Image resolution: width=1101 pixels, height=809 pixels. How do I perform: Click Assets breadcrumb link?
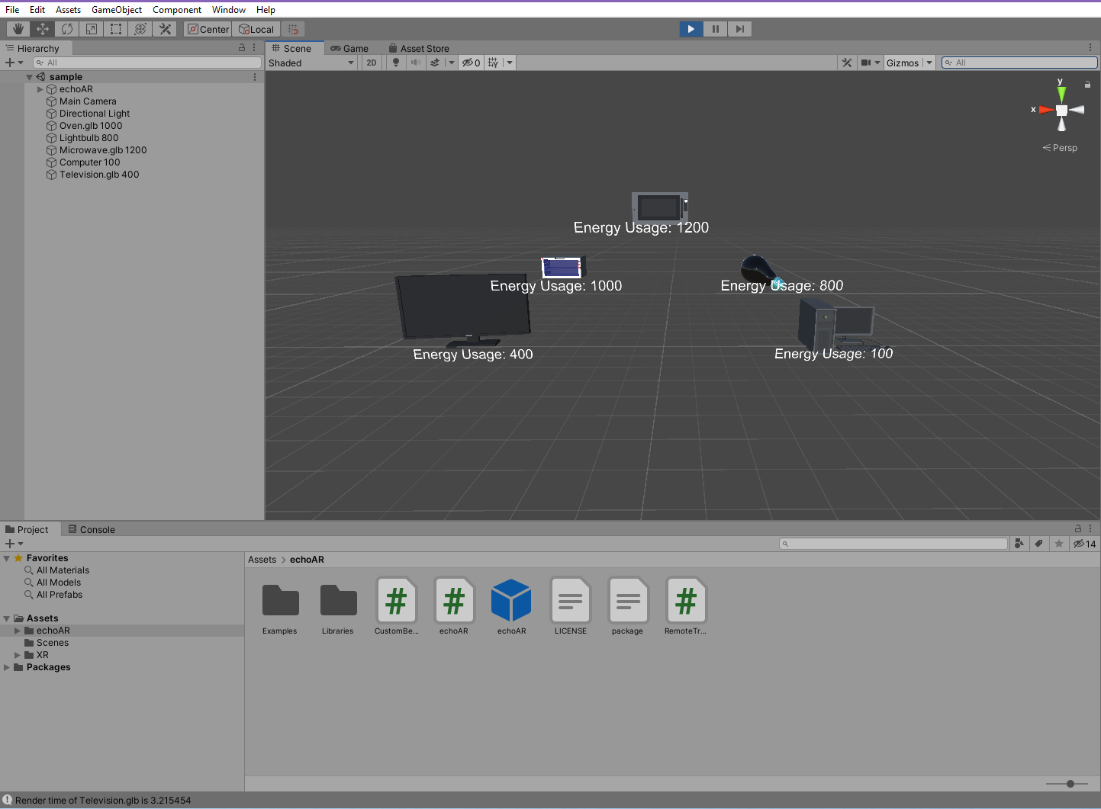[x=262, y=560]
